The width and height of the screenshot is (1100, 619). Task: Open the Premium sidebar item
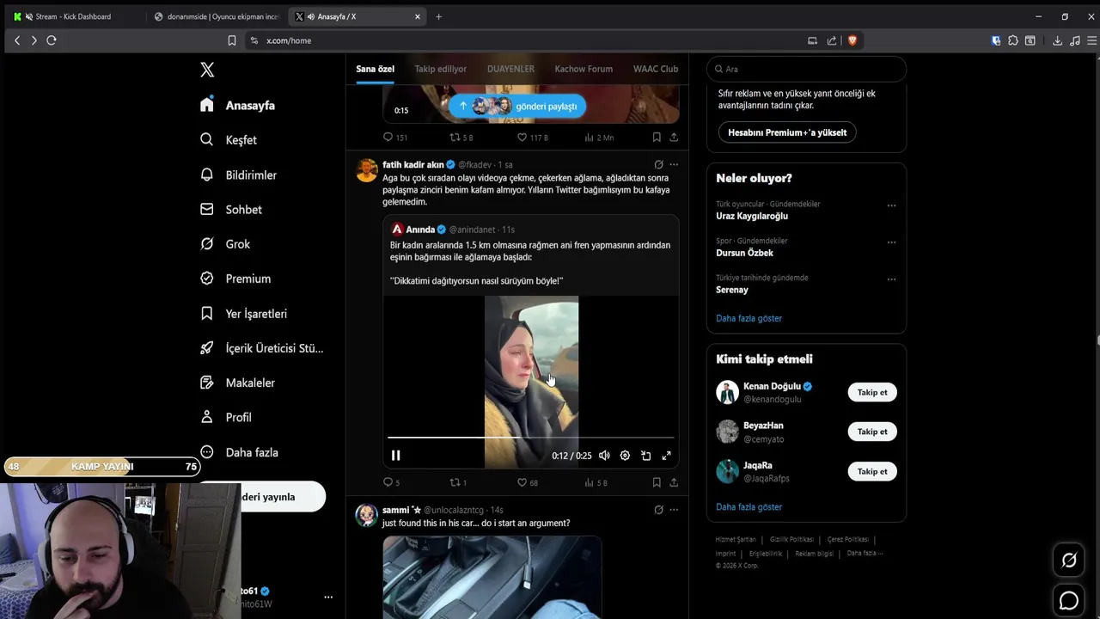pos(235,279)
